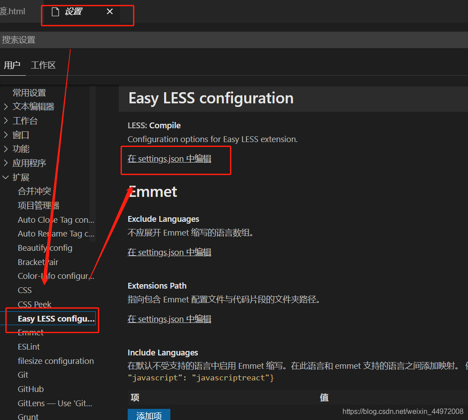
Task: Click 添加项 button under Include Languages
Action: click(x=149, y=415)
